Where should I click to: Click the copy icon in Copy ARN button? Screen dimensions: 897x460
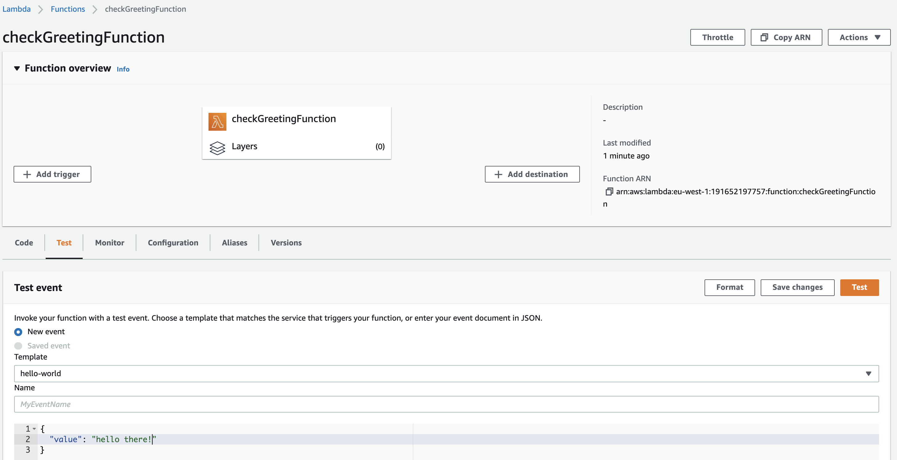click(764, 37)
